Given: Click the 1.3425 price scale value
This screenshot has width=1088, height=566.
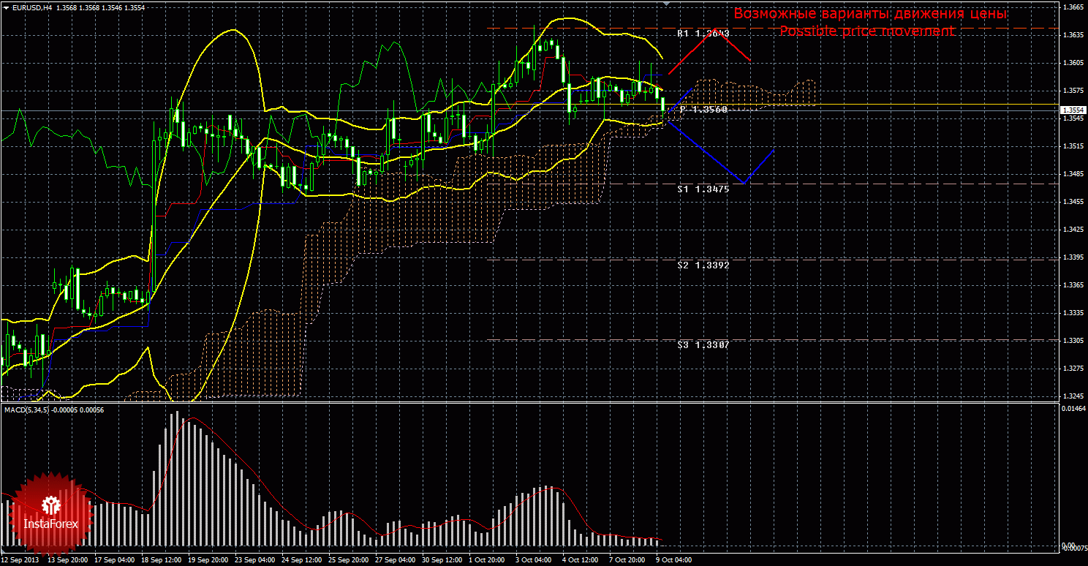Looking at the screenshot, I should tap(1072, 230).
